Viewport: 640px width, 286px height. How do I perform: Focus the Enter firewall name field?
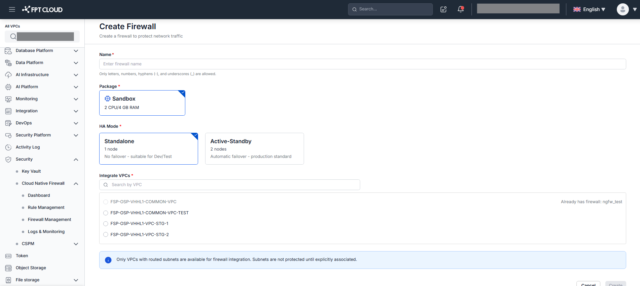(363, 64)
